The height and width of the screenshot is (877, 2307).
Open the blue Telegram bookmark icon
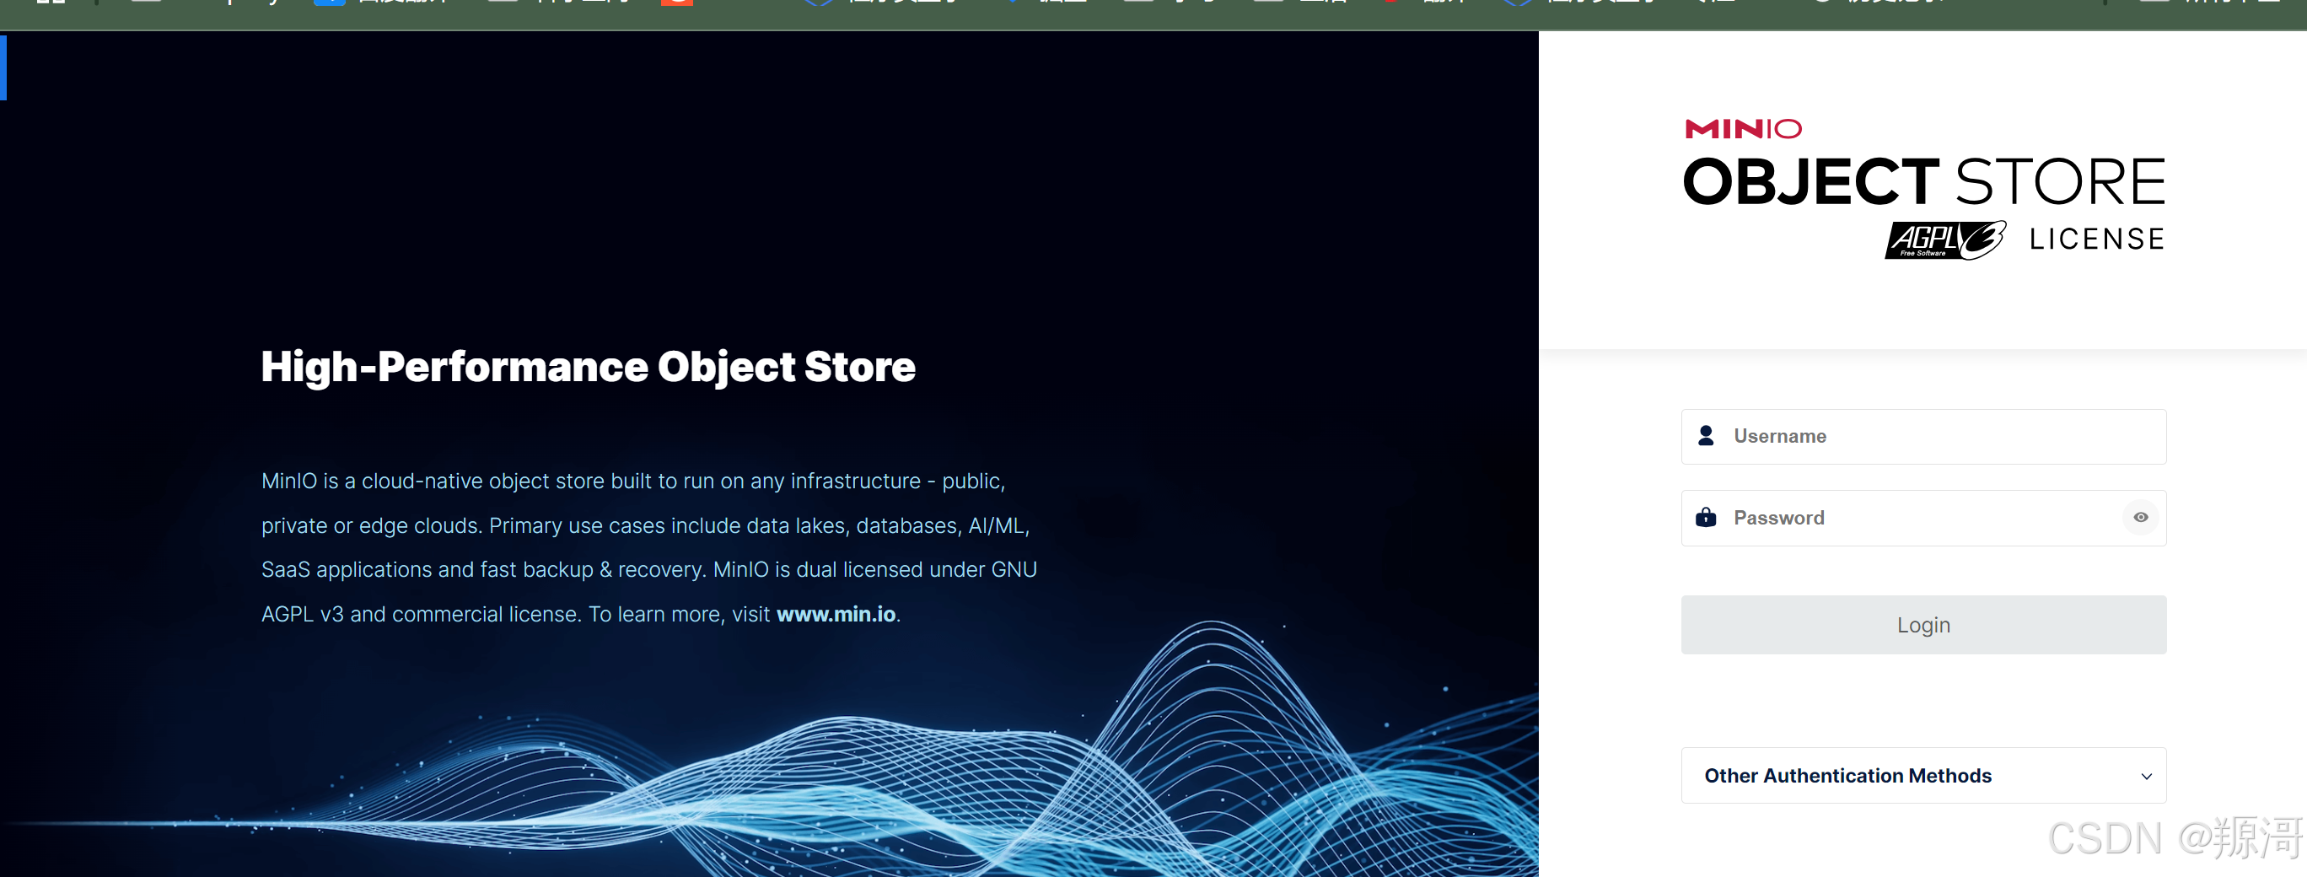(x=328, y=3)
